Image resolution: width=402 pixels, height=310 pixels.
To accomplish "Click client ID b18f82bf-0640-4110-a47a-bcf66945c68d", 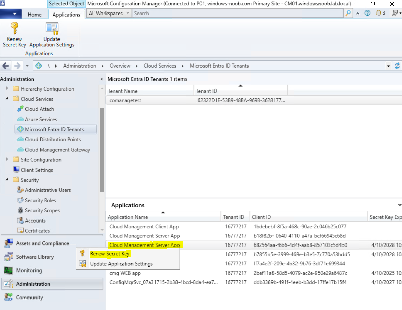I will point(300,236).
